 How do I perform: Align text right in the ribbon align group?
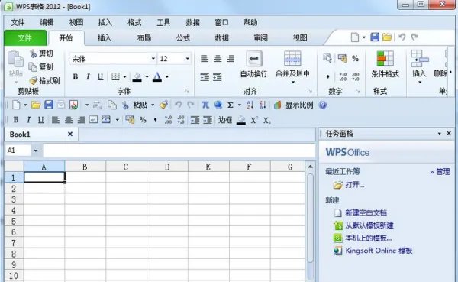pos(231,59)
